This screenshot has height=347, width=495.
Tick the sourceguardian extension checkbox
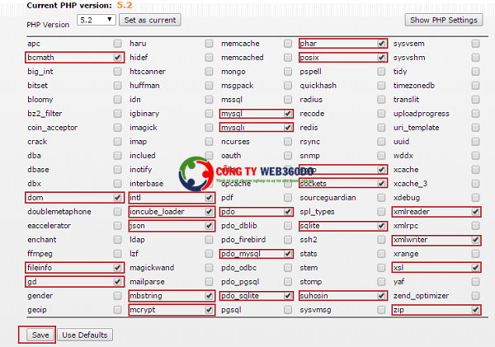[381, 198]
